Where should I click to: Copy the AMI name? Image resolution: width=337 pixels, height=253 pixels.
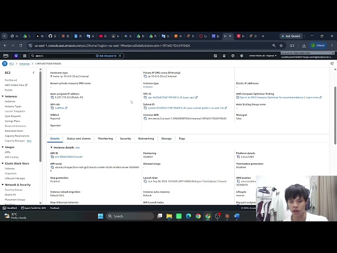click(x=52, y=168)
